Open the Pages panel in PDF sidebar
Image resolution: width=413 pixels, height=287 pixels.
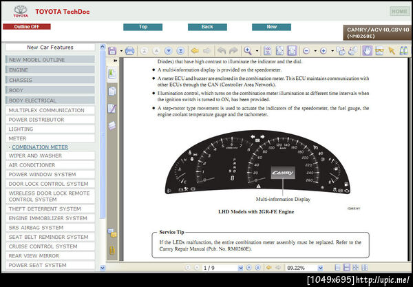(112, 92)
